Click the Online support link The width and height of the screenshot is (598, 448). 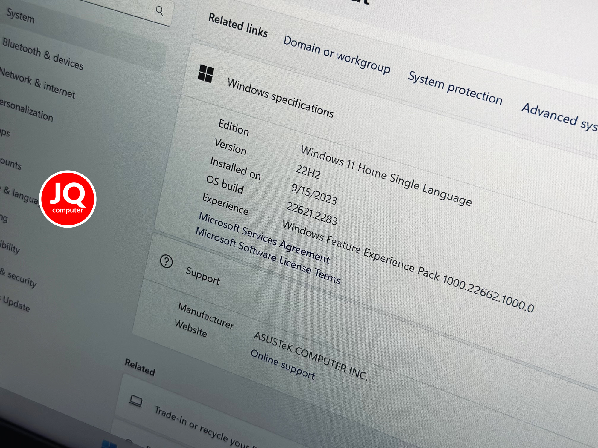[283, 364]
